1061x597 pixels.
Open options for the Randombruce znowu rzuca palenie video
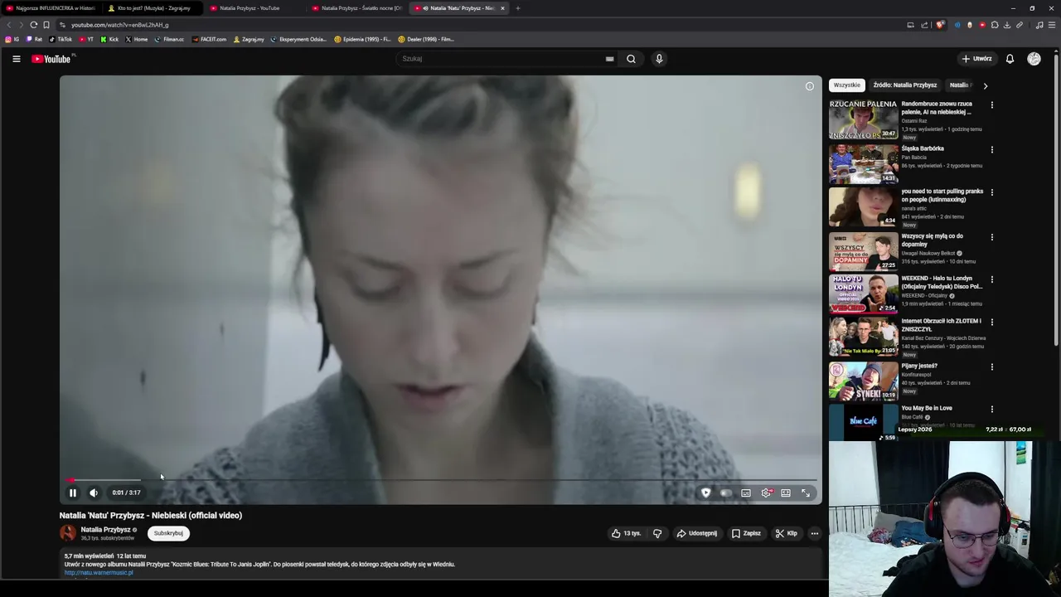click(x=991, y=105)
